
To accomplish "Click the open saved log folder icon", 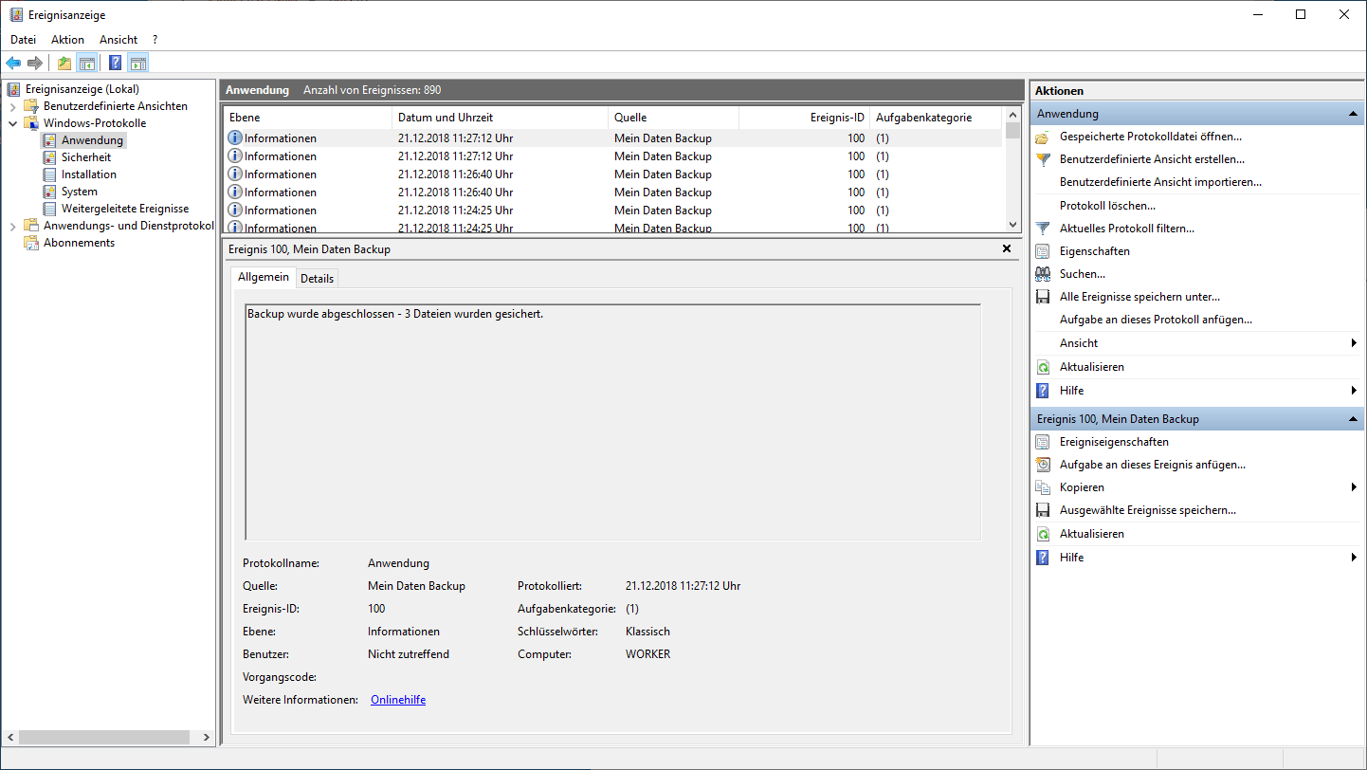I will (1043, 137).
